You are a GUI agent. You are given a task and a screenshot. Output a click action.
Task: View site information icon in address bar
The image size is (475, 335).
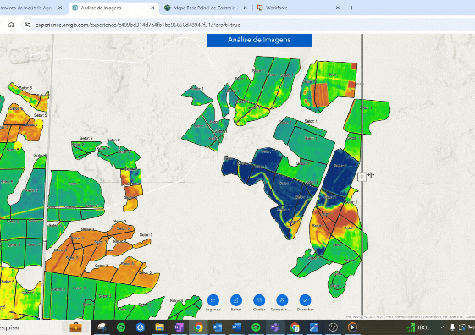coord(28,25)
